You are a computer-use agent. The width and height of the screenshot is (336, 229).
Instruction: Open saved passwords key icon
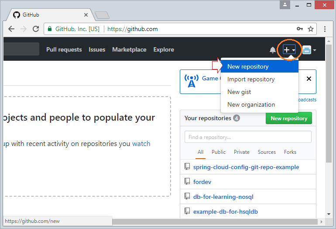(300, 28)
